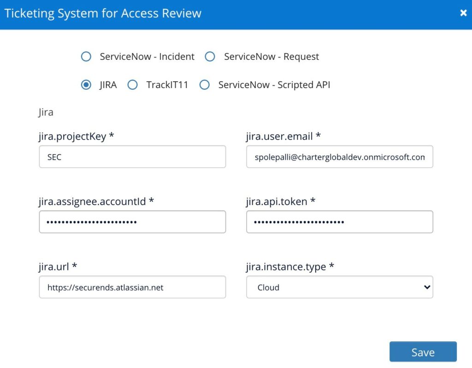Save the ticketing system settings

coord(423,352)
